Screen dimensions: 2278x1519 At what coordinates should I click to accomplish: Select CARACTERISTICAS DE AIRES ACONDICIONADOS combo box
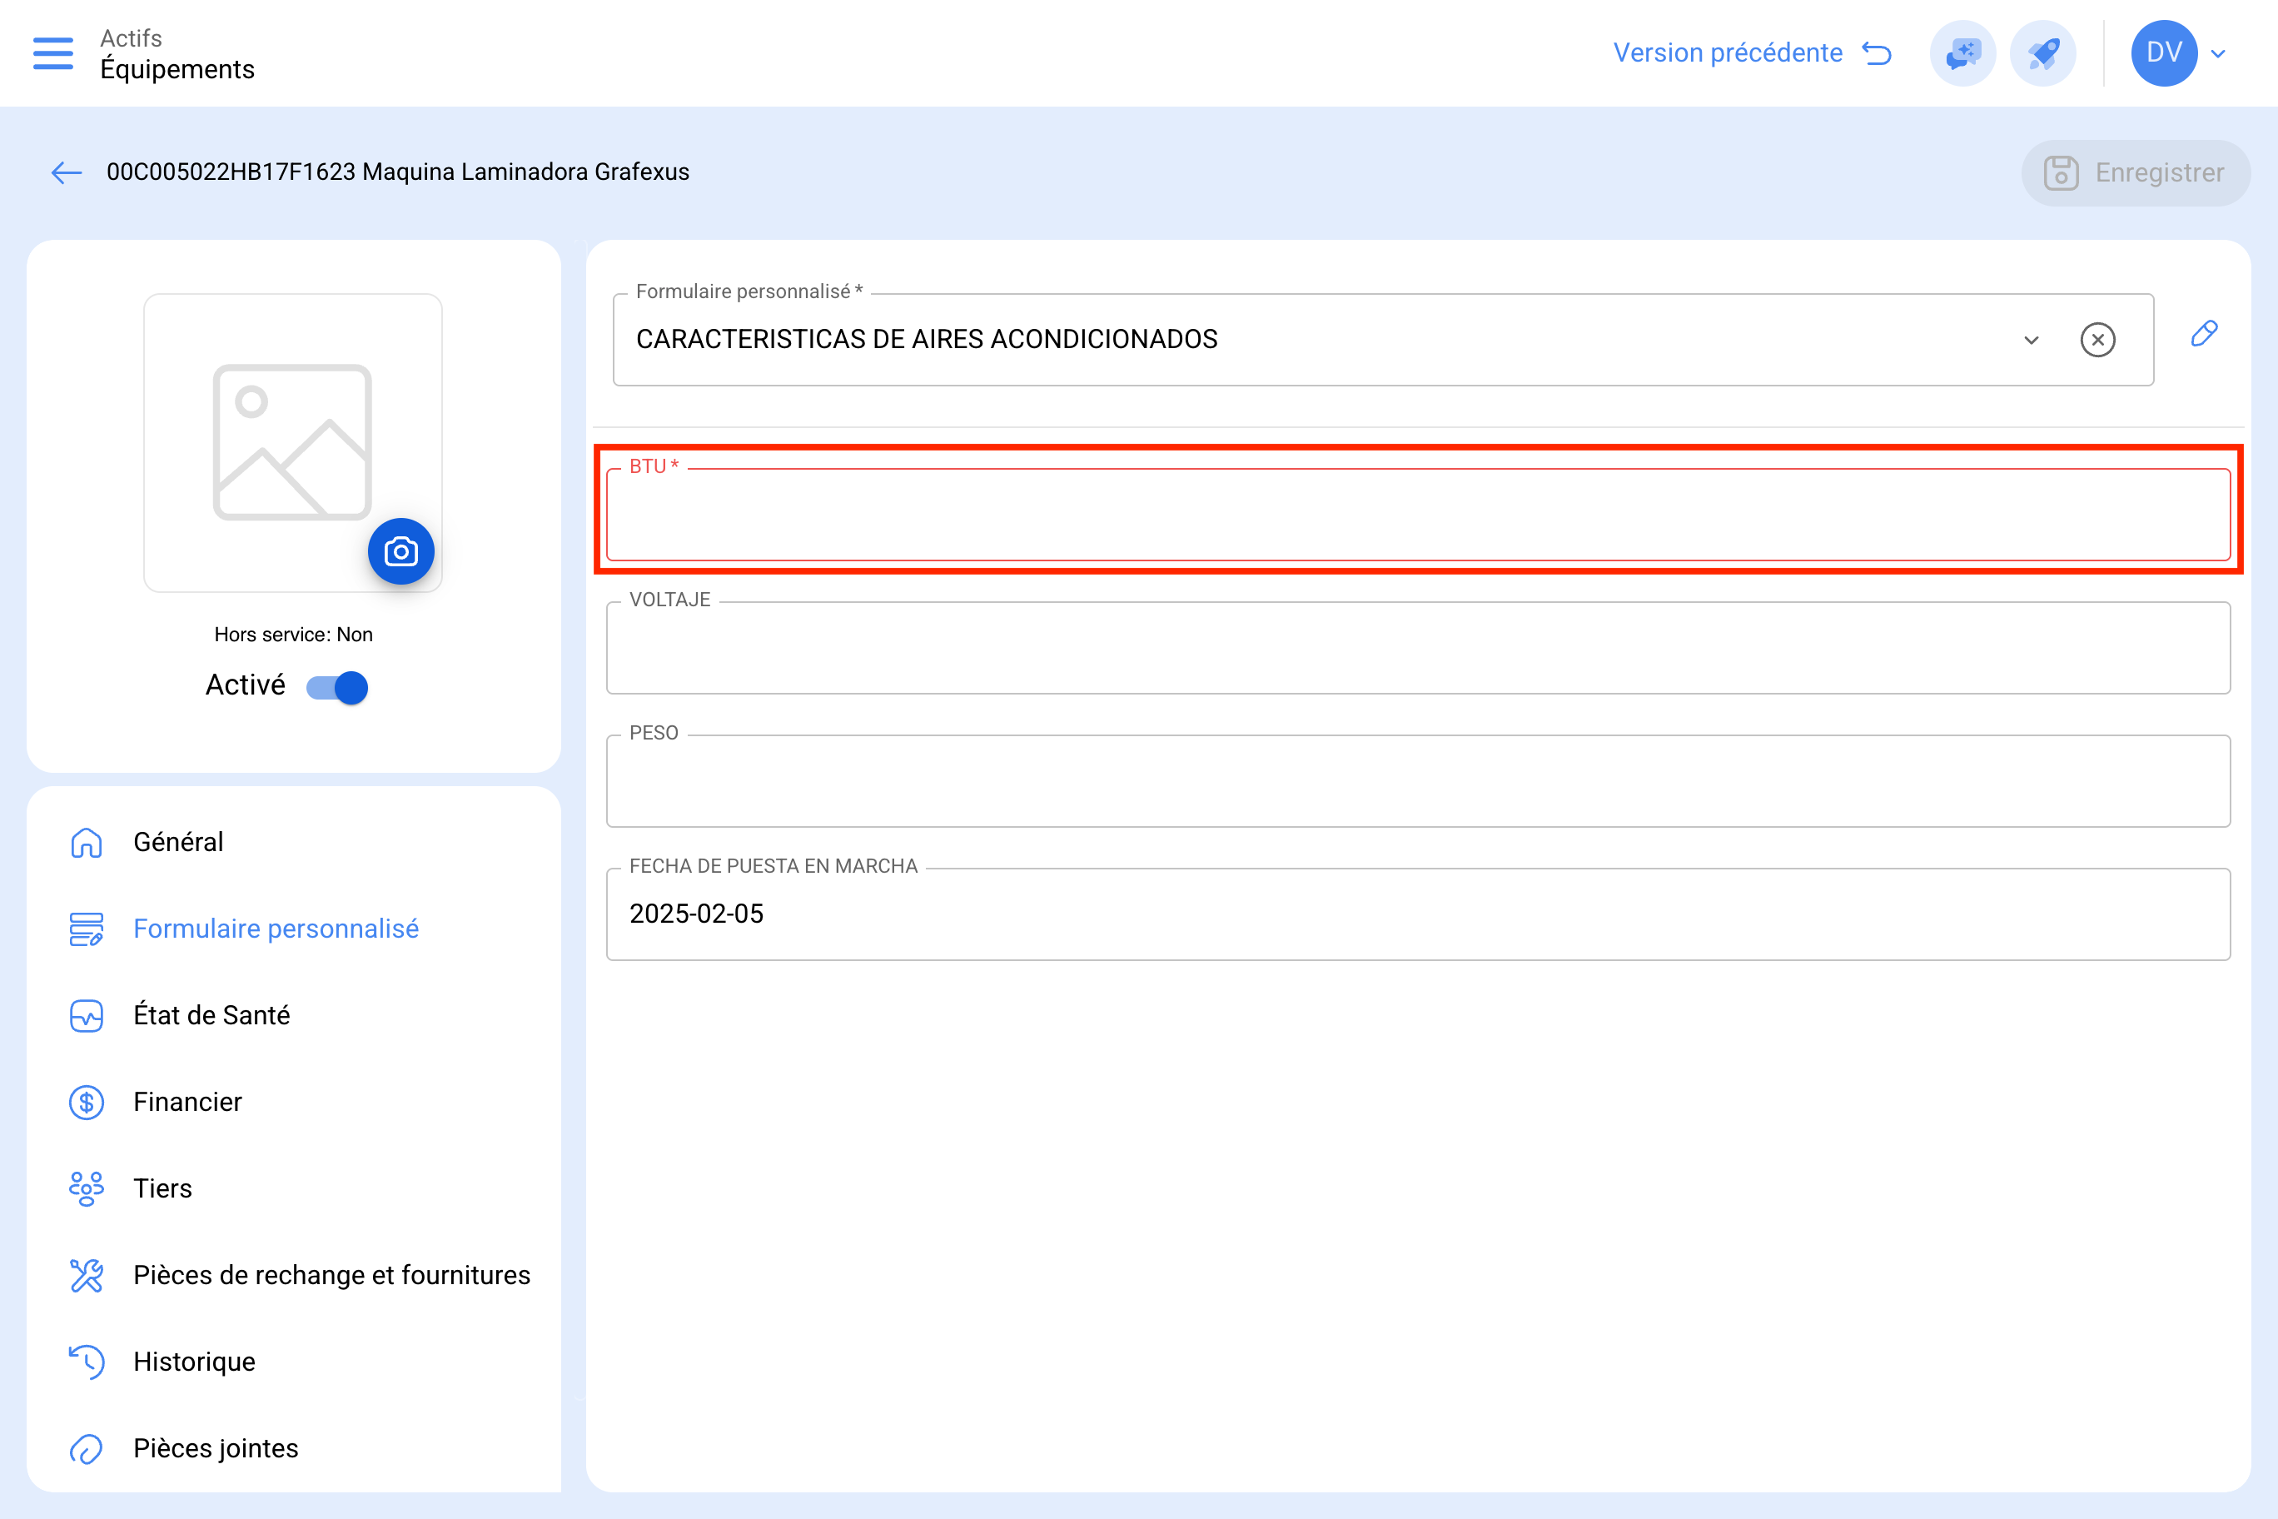point(1383,340)
